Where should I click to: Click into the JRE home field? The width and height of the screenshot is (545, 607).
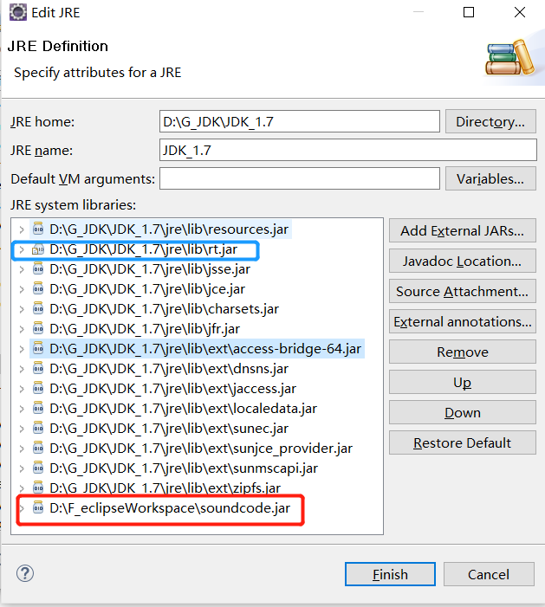point(300,121)
